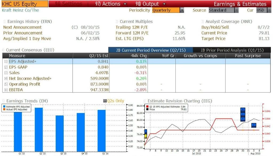Select the EPS Adjusted+ row

click(x=136, y=61)
